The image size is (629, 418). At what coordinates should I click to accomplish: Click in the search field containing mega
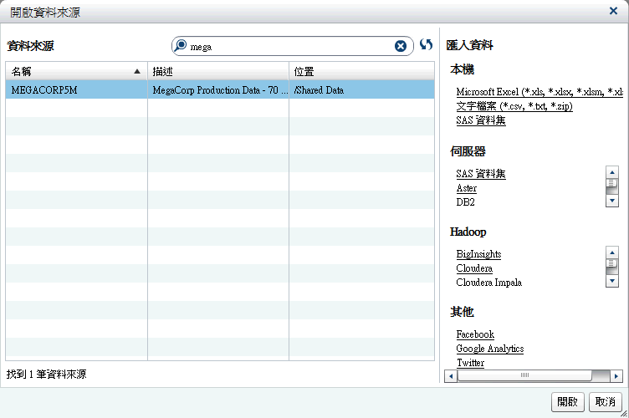[289, 46]
